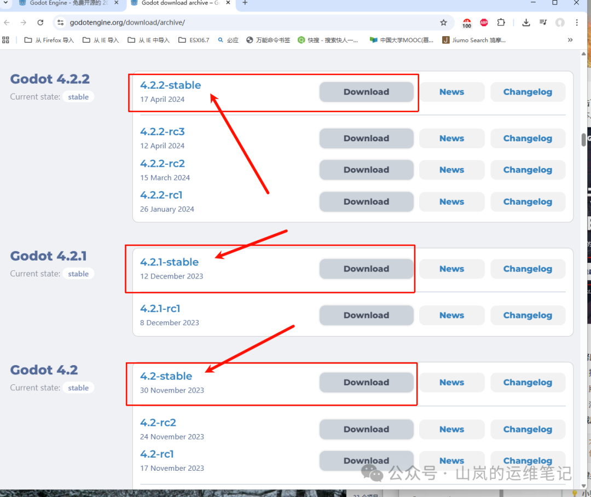Open site information icon in address bar
This screenshot has width=591, height=497.
pyautogui.click(x=60, y=22)
